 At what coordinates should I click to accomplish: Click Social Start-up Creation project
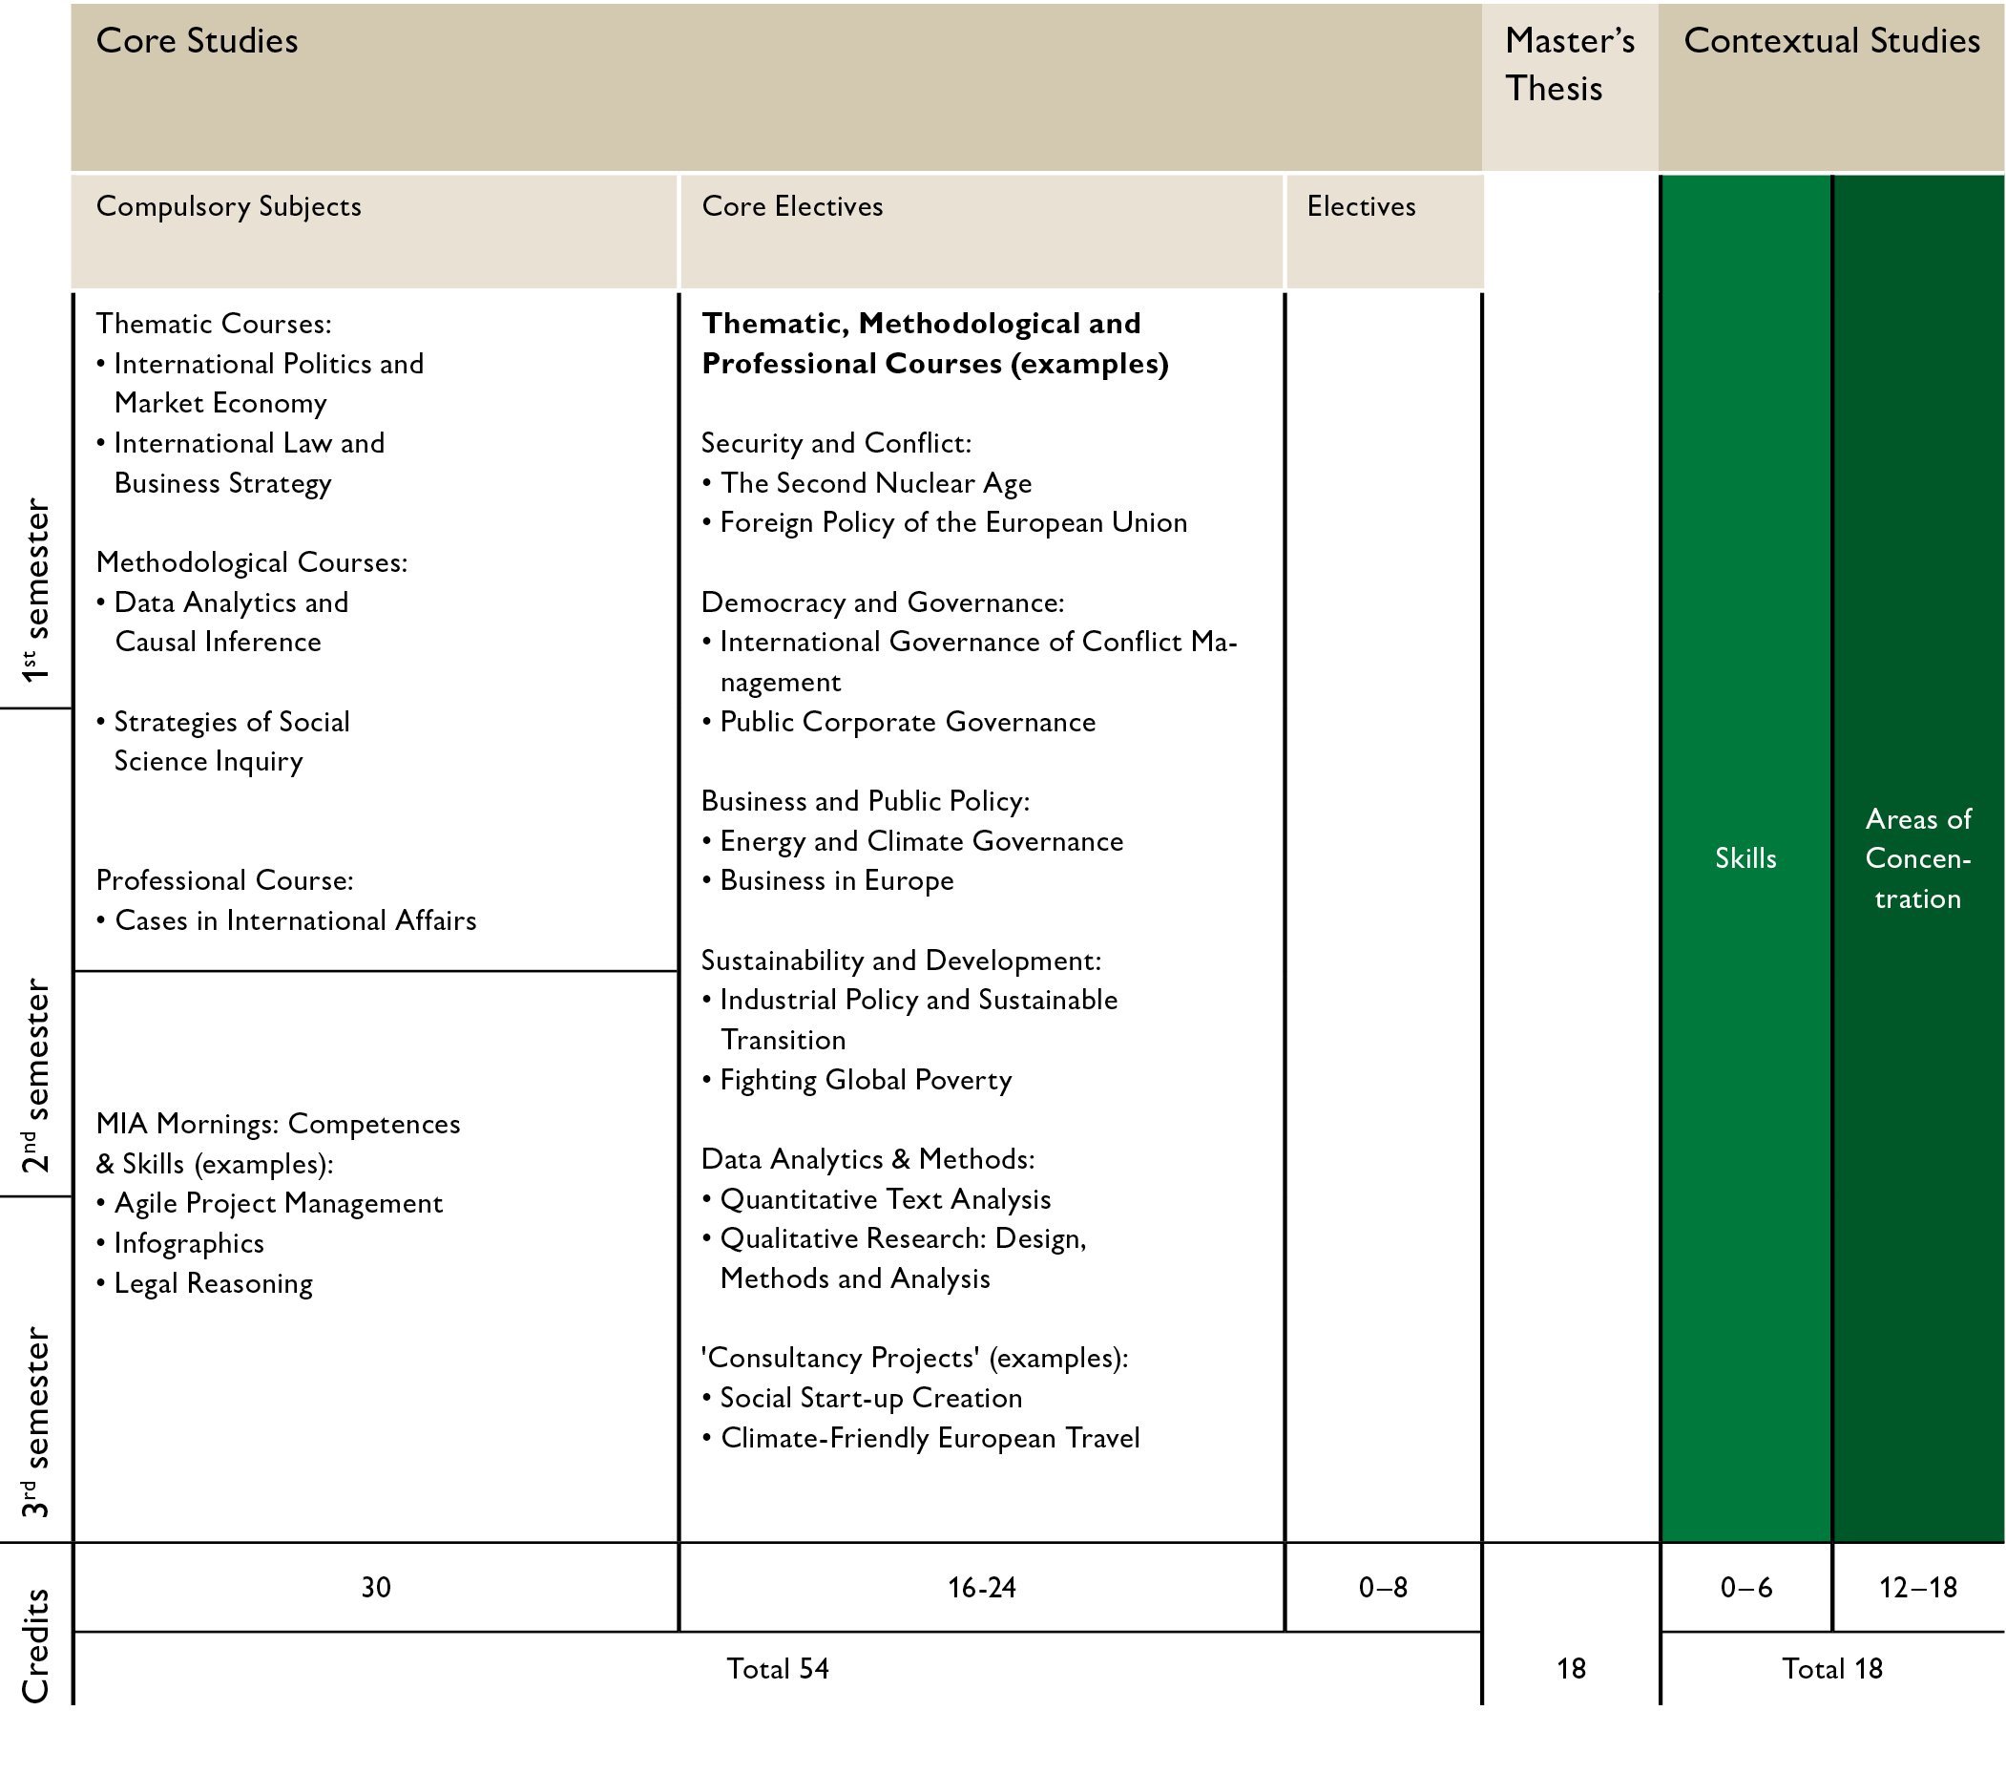point(870,1398)
